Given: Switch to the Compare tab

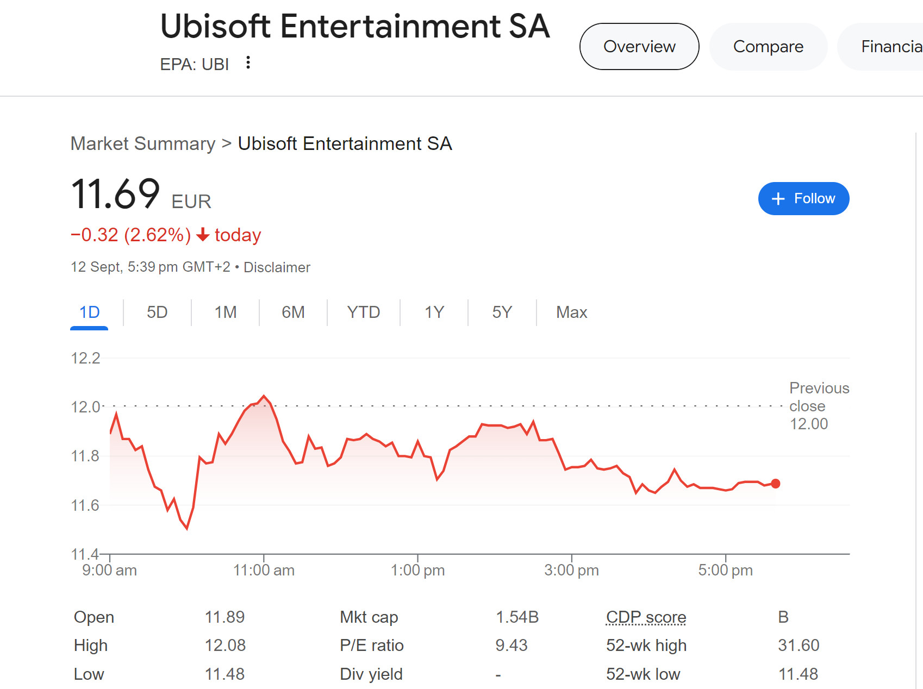Looking at the screenshot, I should pyautogui.click(x=768, y=47).
